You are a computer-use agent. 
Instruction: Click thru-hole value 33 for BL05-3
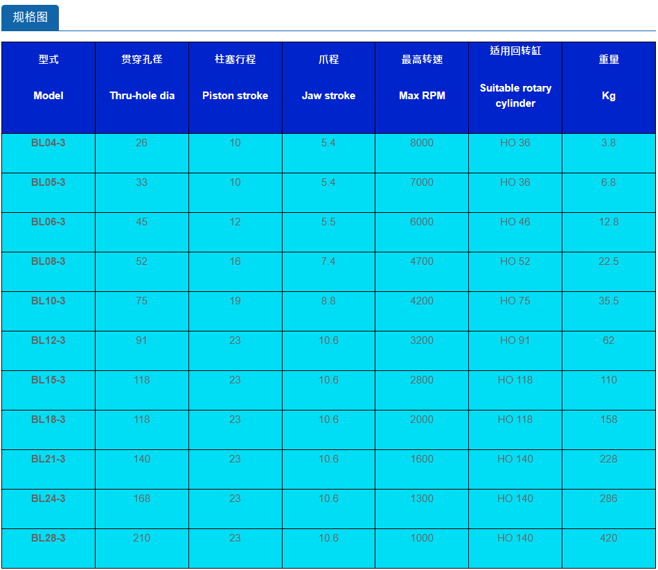pos(141,182)
